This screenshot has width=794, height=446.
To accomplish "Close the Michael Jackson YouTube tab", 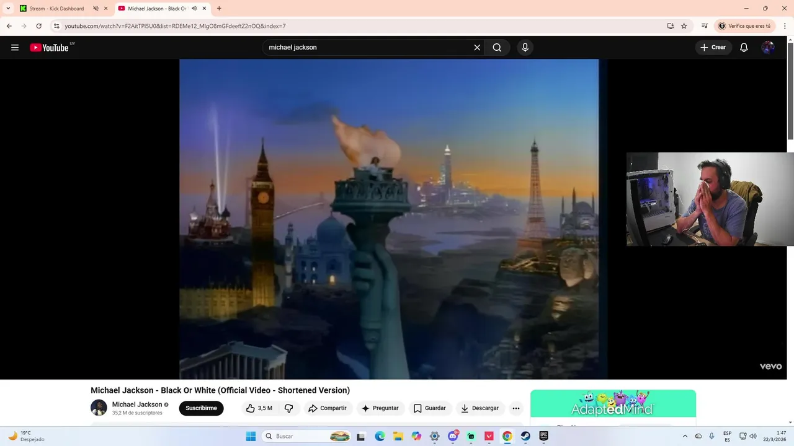I will (204, 9).
